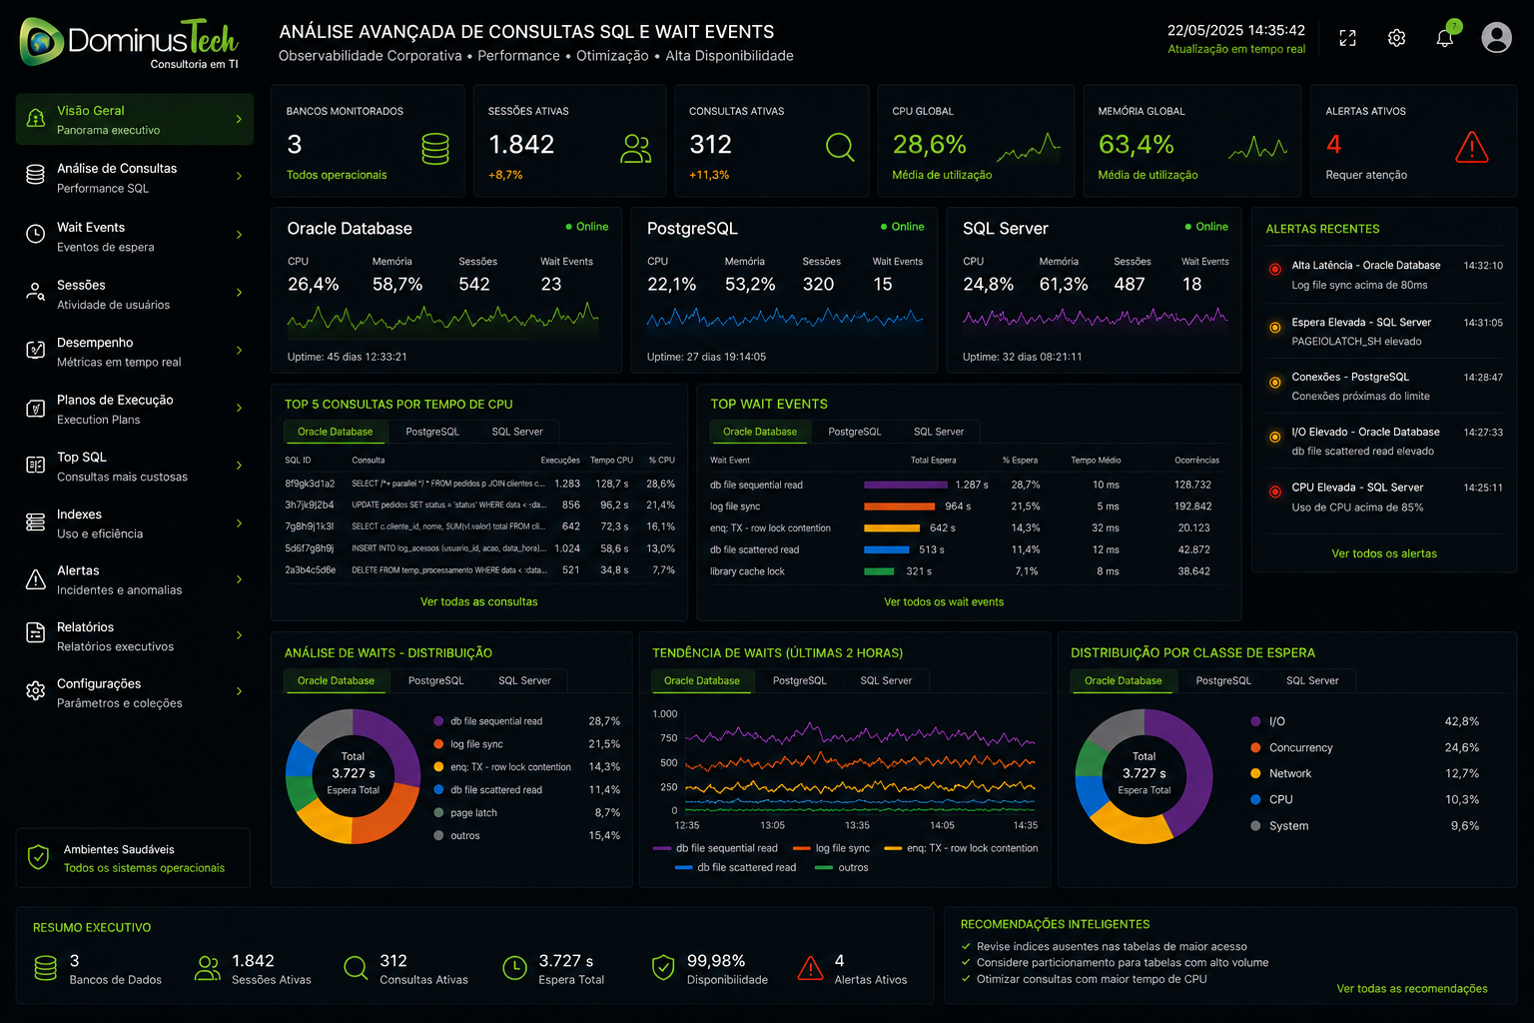The image size is (1534, 1023).
Task: Open Ver todos os wait events link
Action: [x=944, y=601]
